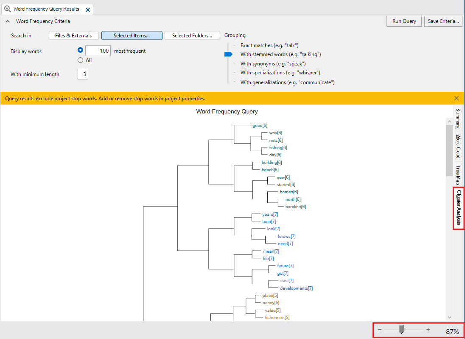Close the Word Frequency Query Results tab
This screenshot has width=465, height=339.
(88, 9)
